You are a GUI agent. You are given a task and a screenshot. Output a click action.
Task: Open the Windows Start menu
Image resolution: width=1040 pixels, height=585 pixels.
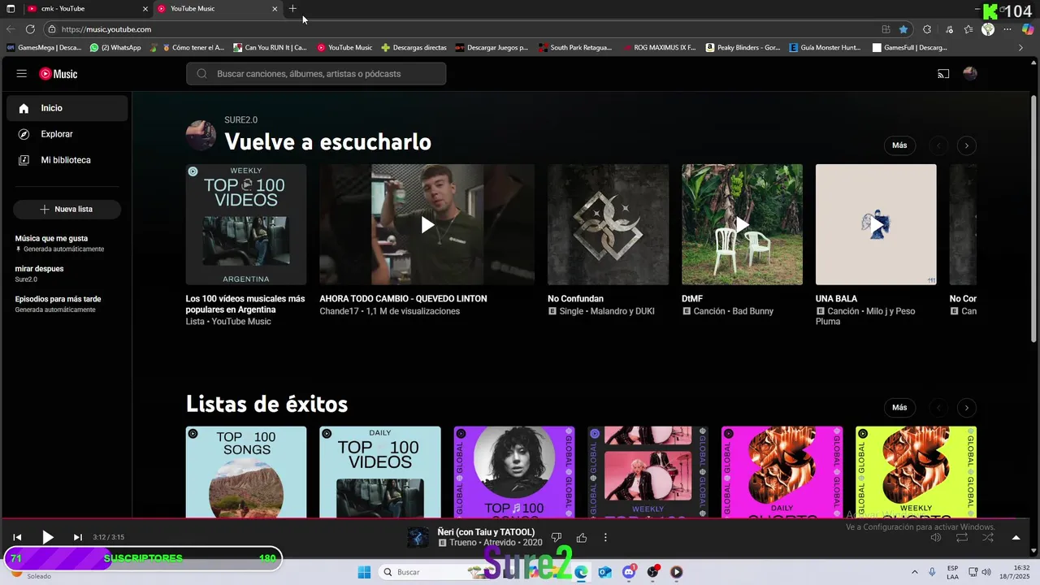click(364, 572)
